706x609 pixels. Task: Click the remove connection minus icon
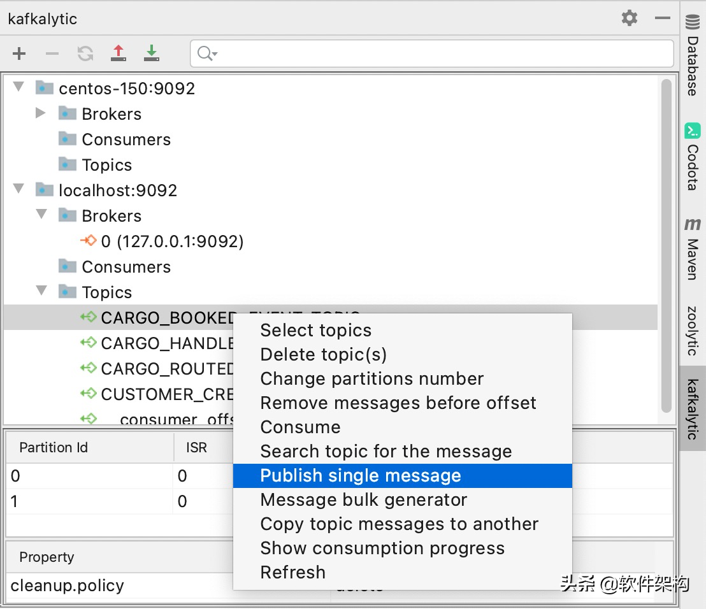click(52, 54)
